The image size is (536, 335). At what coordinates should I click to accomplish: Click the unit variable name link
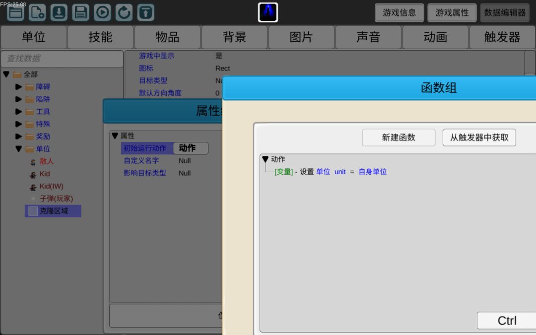tap(340, 172)
